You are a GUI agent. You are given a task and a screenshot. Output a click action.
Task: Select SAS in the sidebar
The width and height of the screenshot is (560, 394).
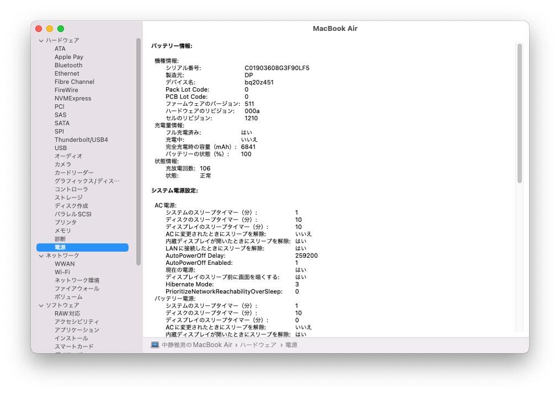point(60,115)
